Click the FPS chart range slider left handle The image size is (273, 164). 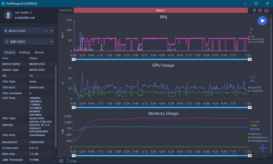[74, 59]
